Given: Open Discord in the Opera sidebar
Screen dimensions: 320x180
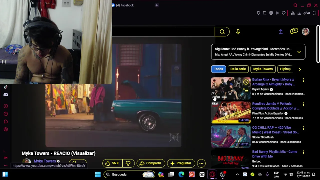Looking at the screenshot, I should pos(6,95).
